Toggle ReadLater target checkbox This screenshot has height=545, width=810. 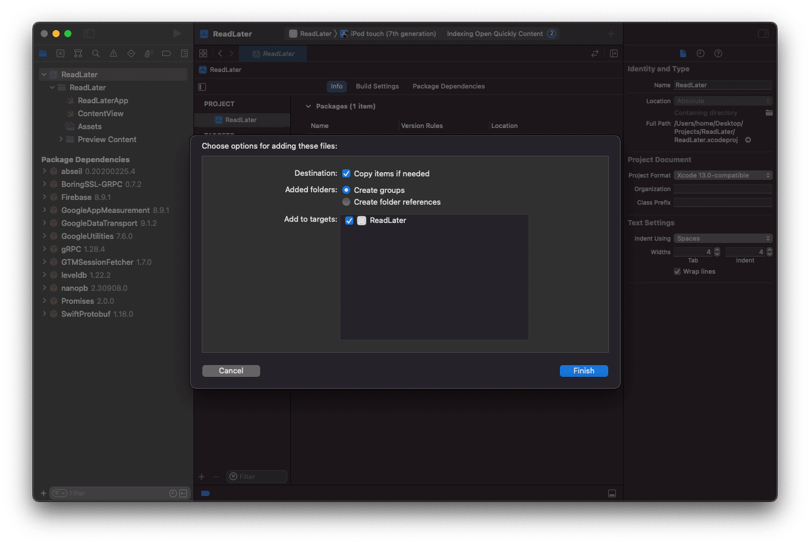pos(349,221)
